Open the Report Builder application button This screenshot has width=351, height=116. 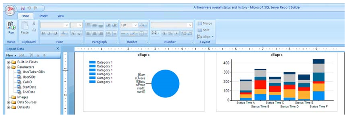(x=10, y=10)
